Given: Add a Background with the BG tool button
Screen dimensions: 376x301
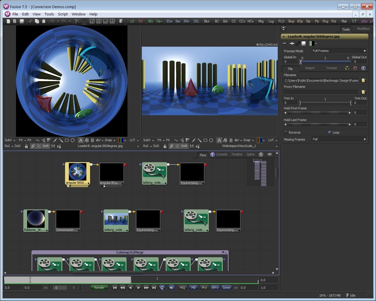Looking at the screenshot, I should [x=151, y=21].
